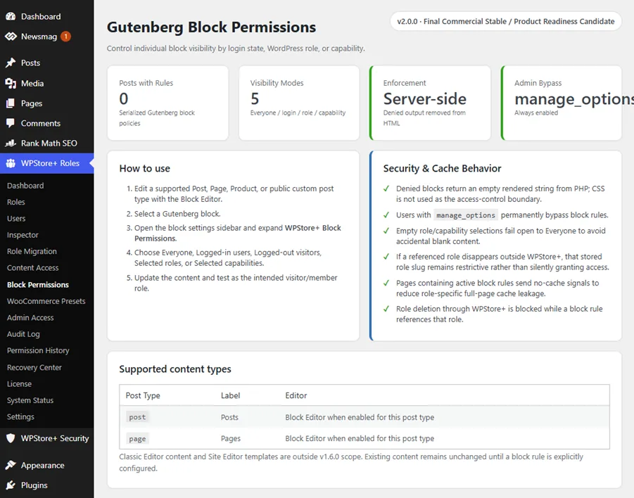Click the Posts with Rules card

click(x=167, y=103)
